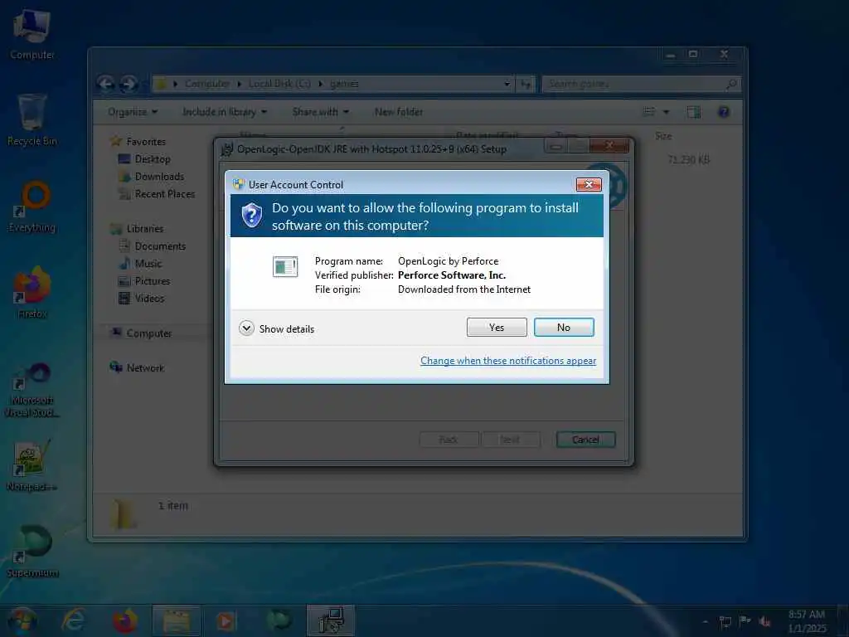
Task: Open 'Include in library' dropdown
Action: click(x=225, y=112)
